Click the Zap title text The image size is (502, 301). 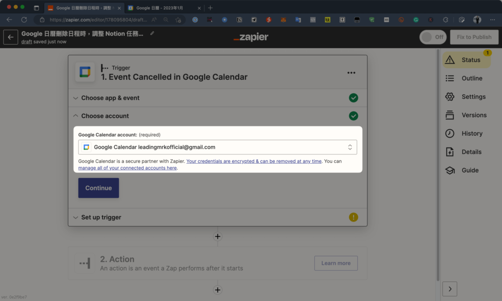coord(82,34)
